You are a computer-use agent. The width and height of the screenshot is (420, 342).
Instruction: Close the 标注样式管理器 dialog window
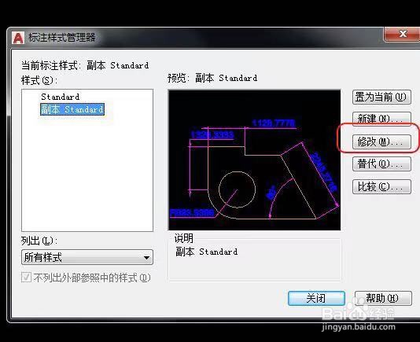[403, 35]
